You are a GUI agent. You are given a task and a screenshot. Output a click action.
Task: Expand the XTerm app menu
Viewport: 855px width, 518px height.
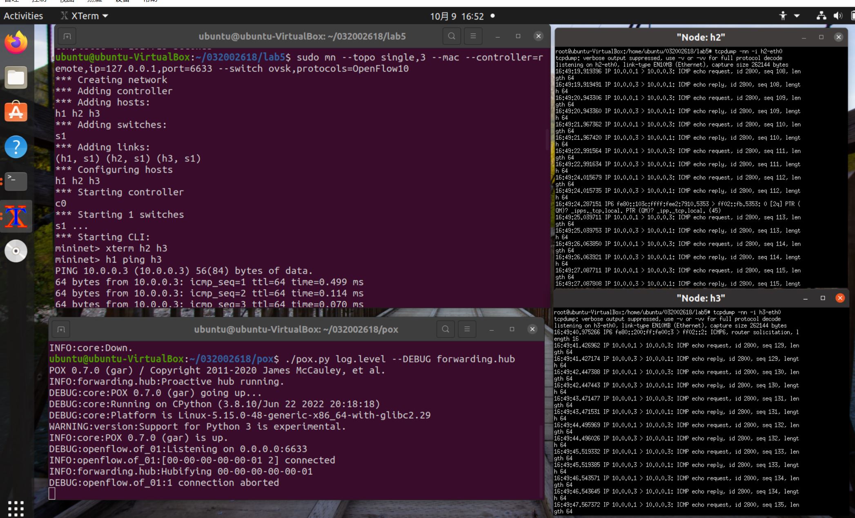(x=85, y=16)
